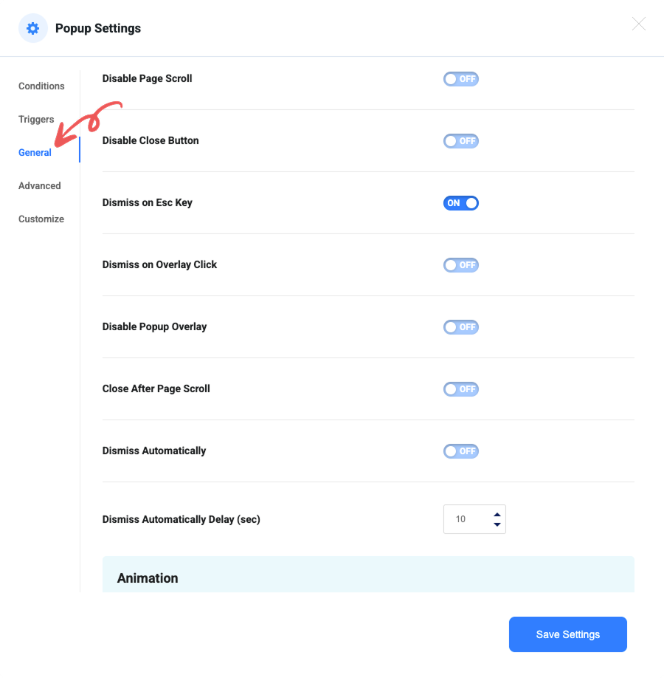Viewport: 664px width, 678px height.
Task: Open the Advanced tab
Action: [x=39, y=185]
